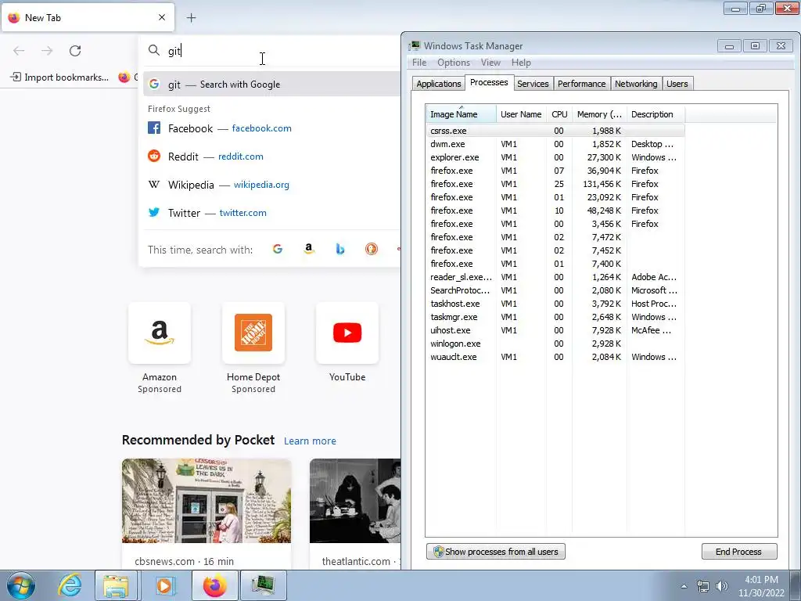
Task: Select the taskmgr.exe process
Action: pyautogui.click(x=555, y=317)
